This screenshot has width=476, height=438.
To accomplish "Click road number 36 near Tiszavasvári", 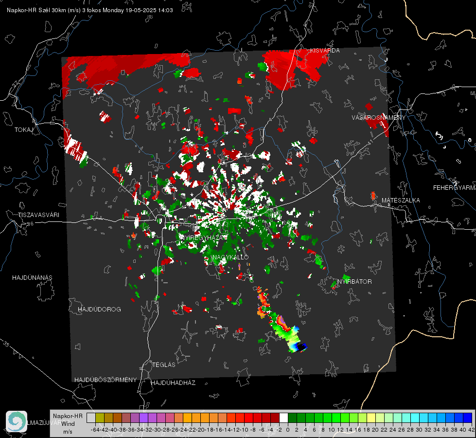I will click(x=30, y=224).
